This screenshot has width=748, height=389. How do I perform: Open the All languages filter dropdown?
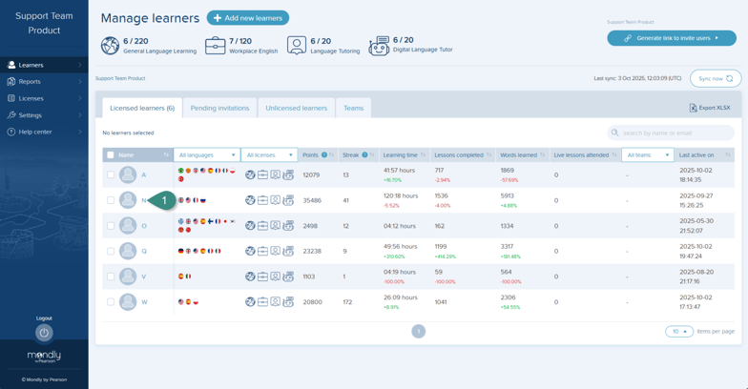(206, 154)
